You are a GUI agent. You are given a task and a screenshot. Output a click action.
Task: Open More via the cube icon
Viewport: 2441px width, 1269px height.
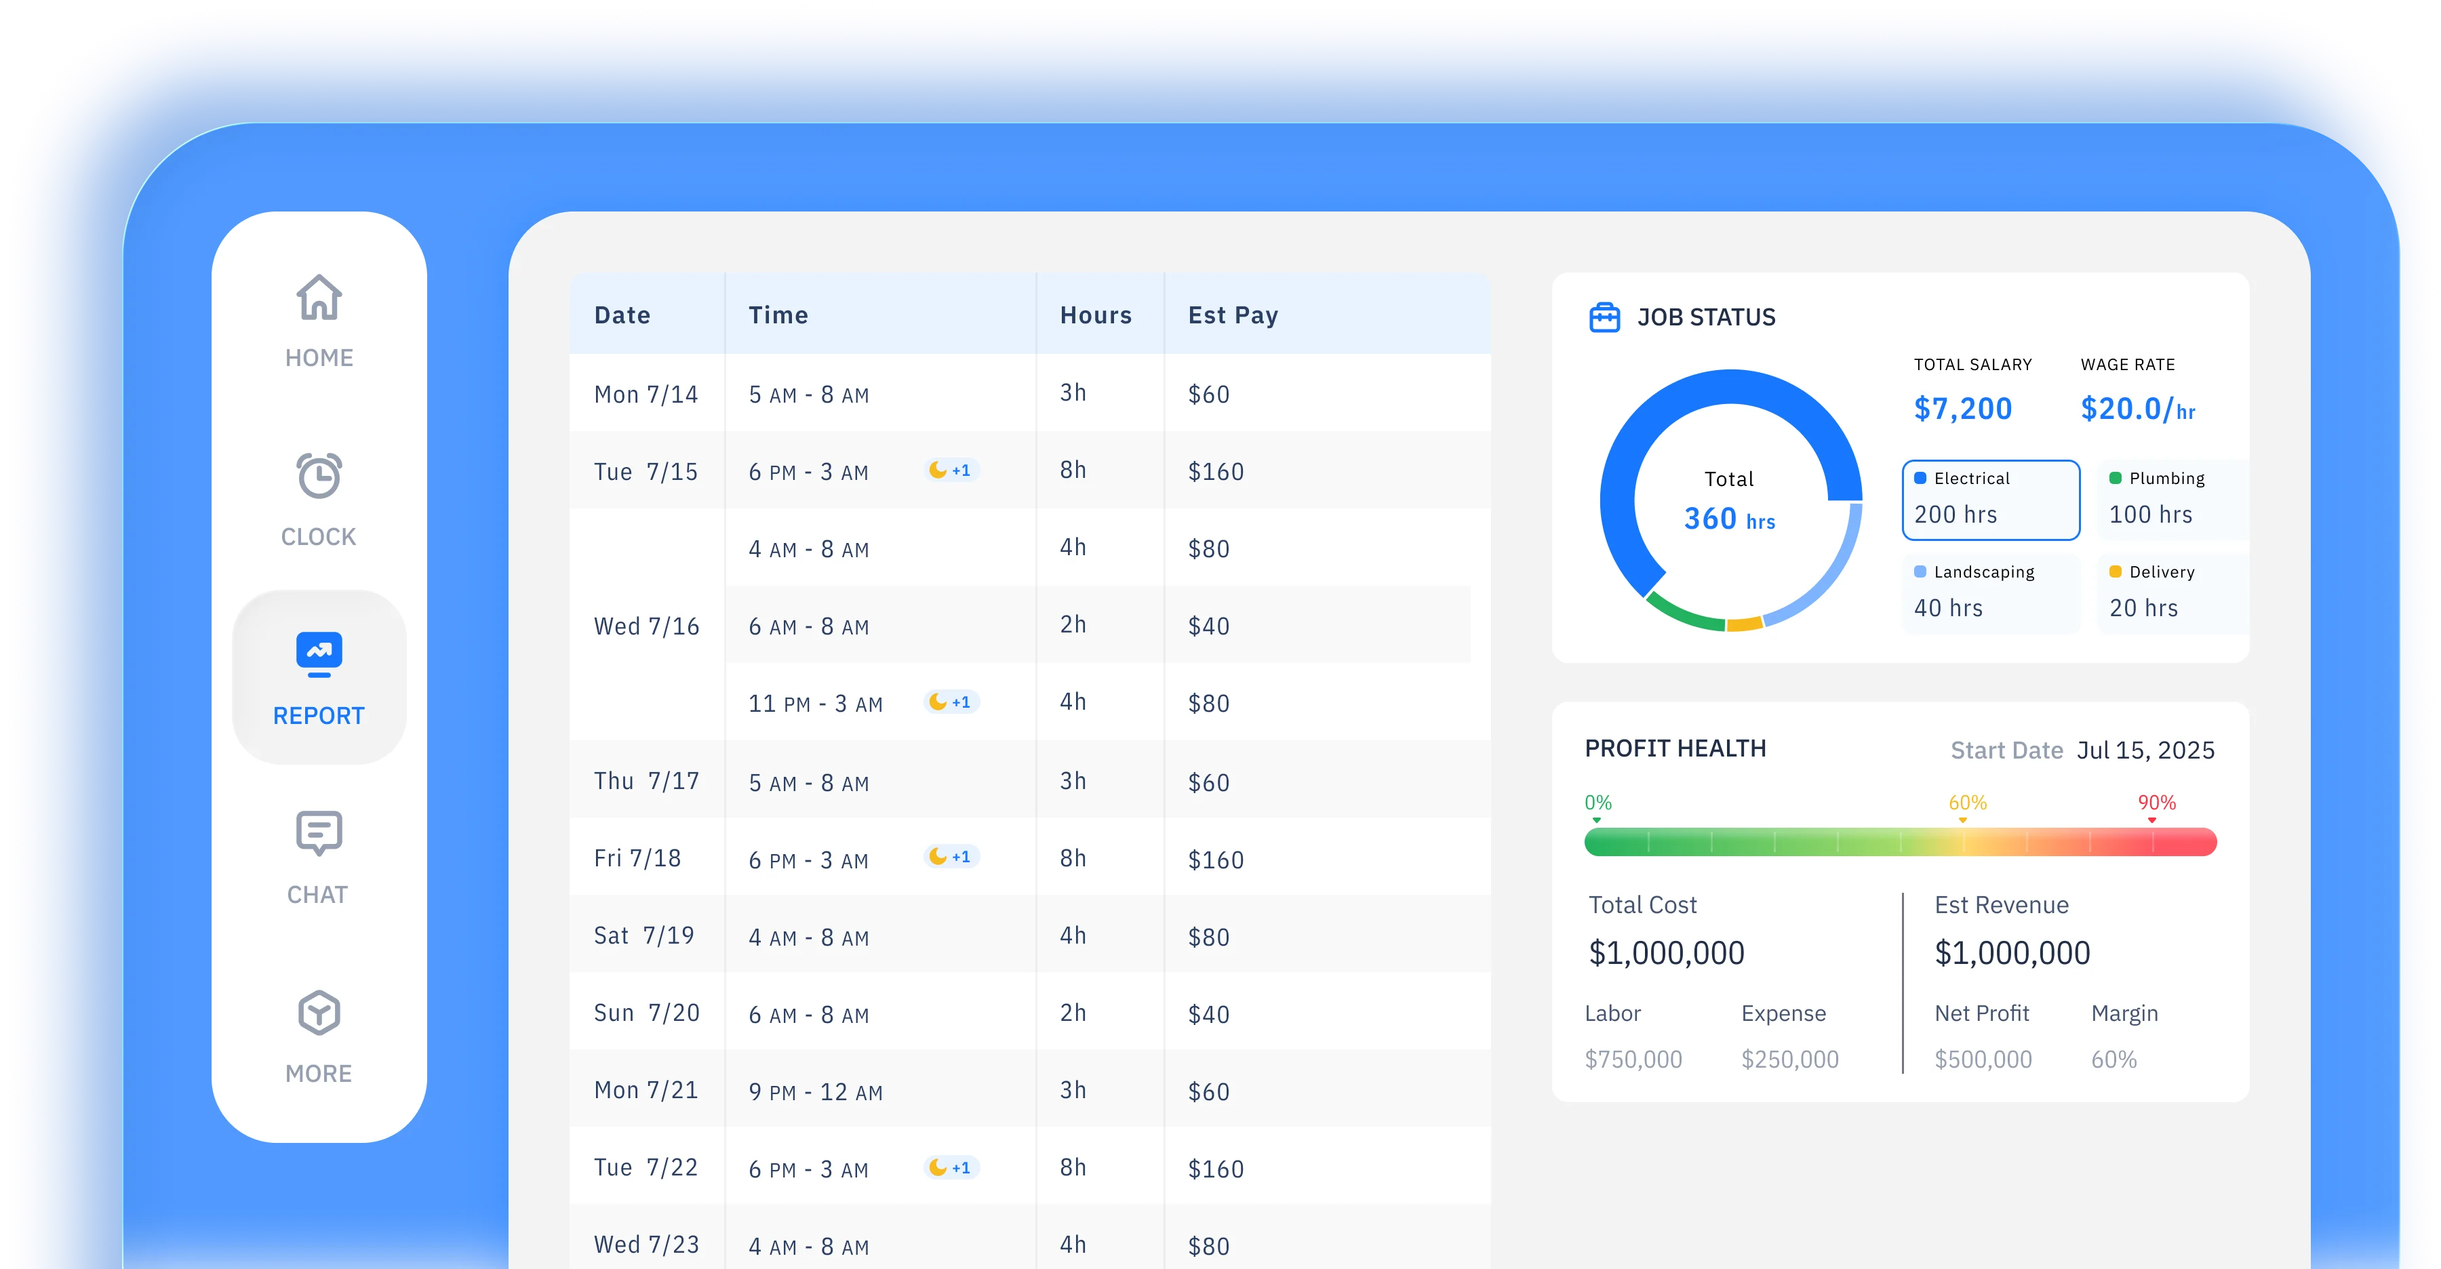(x=319, y=1013)
